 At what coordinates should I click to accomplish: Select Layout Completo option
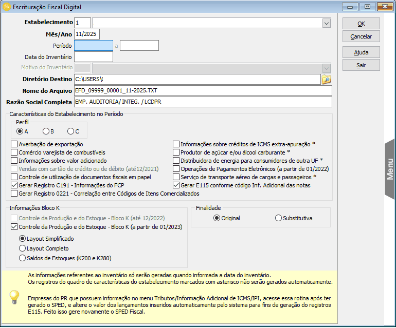[x=22, y=248]
